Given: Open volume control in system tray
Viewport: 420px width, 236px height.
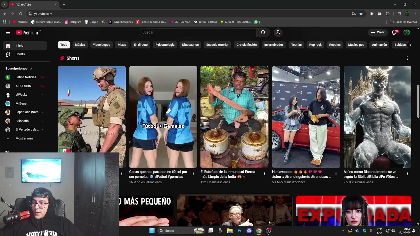Looking at the screenshot, I should pyautogui.click(x=393, y=231).
